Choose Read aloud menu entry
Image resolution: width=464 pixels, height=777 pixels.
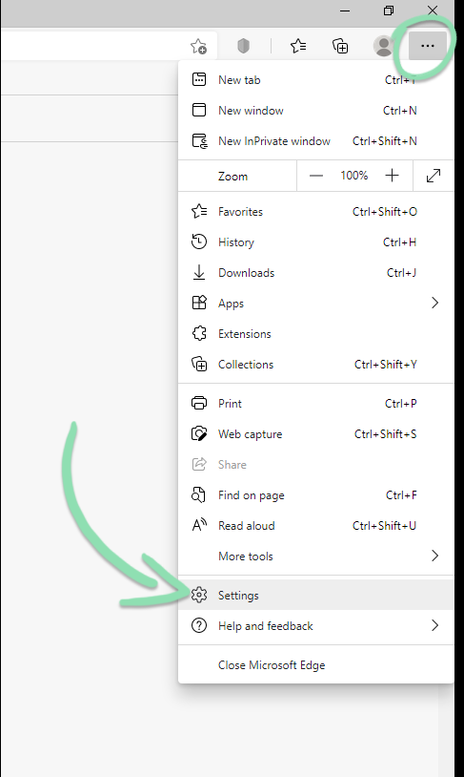315,526
